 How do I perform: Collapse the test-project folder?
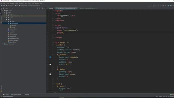[x=5, y=14]
